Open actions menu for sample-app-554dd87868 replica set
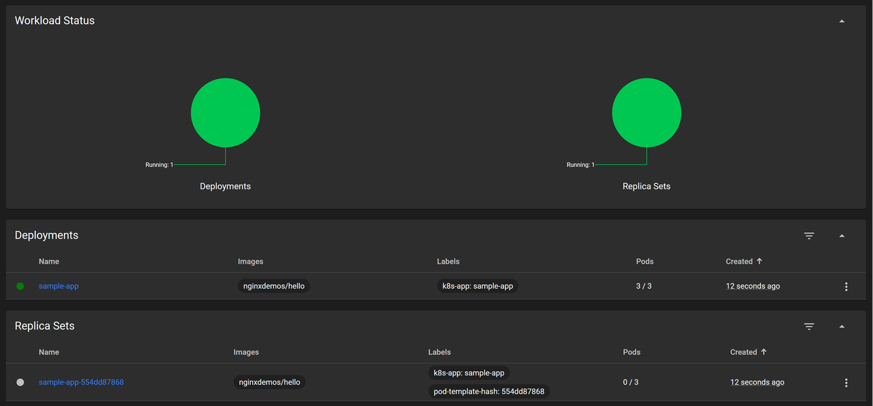 [x=846, y=383]
